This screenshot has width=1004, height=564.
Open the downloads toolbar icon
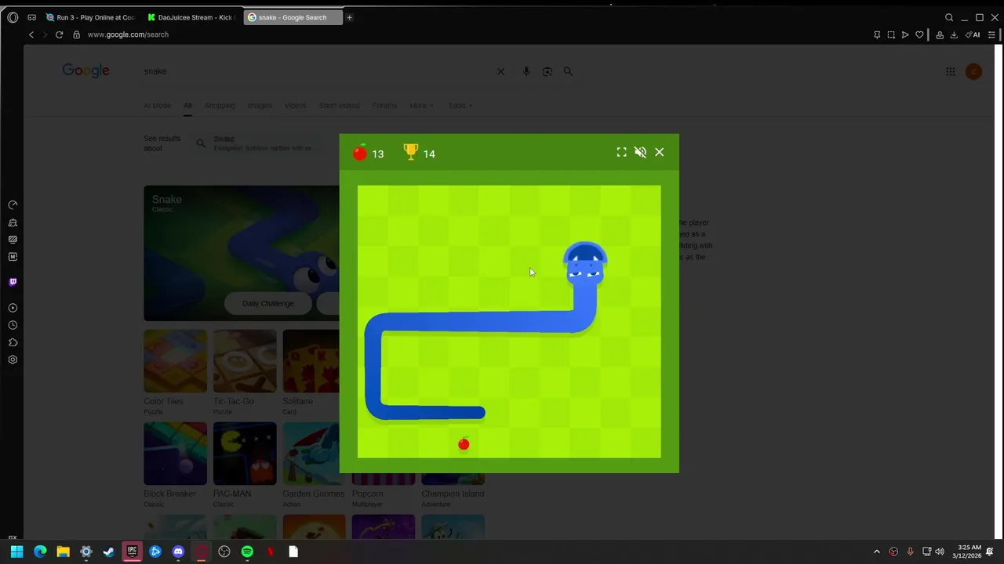click(954, 34)
